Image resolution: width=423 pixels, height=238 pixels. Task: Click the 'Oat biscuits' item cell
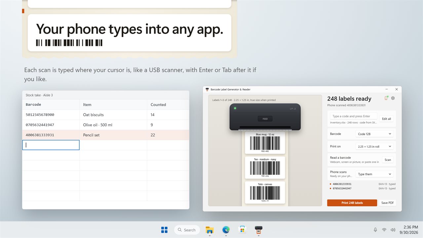click(x=113, y=115)
